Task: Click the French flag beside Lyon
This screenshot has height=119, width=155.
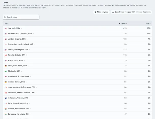Action: tap(5, 87)
